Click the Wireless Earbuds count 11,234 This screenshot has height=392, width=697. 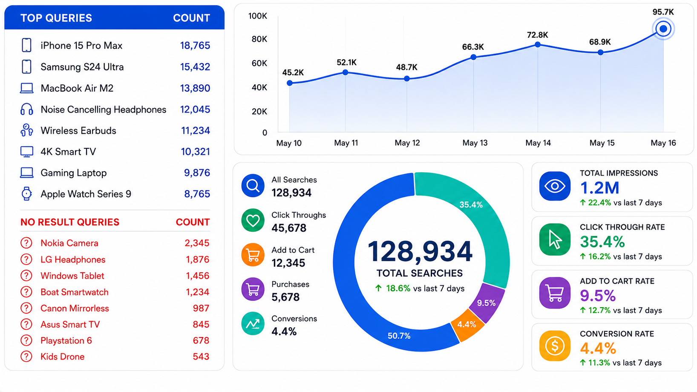[x=196, y=130]
